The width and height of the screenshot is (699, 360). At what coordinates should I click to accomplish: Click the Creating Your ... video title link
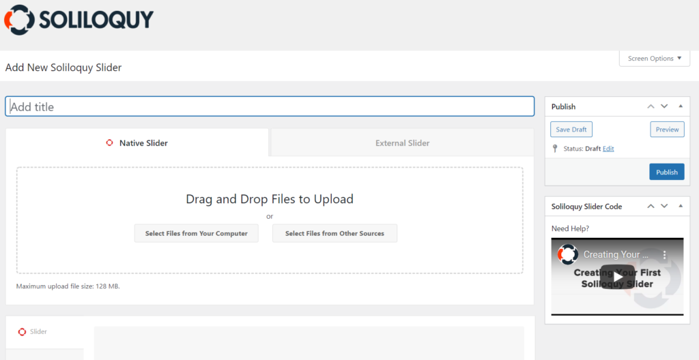[616, 254]
